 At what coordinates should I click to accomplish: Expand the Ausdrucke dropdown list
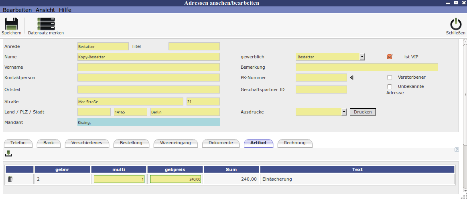[x=344, y=112]
